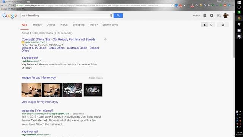Image resolution: width=243 pixels, height=137 pixels.
Task: Open Yay Internet! yayinternet.com result
Action: (30, 58)
